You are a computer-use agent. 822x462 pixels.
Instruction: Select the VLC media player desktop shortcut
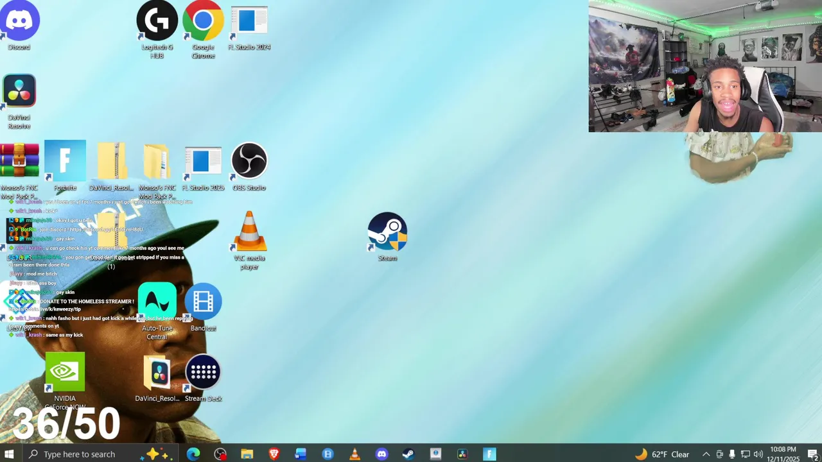pyautogui.click(x=249, y=241)
